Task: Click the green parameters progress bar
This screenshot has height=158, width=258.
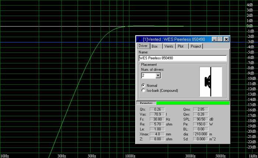Action: [193, 103]
